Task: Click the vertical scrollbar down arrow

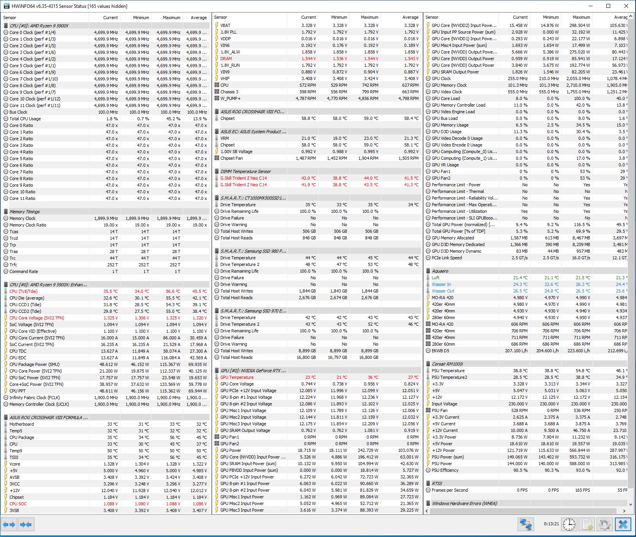Action: point(631,504)
